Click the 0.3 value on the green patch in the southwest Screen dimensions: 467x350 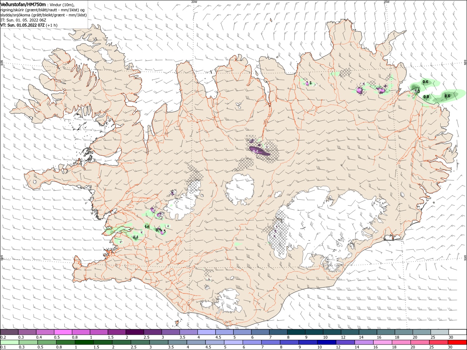pos(135,237)
